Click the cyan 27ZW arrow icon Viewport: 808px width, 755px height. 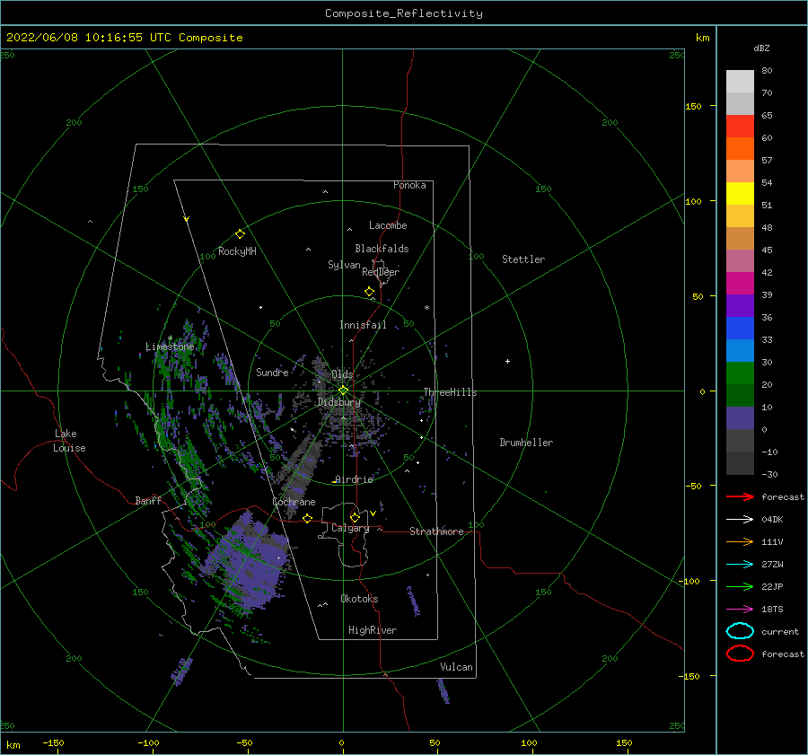tap(740, 564)
